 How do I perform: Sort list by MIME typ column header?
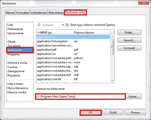point(55,32)
